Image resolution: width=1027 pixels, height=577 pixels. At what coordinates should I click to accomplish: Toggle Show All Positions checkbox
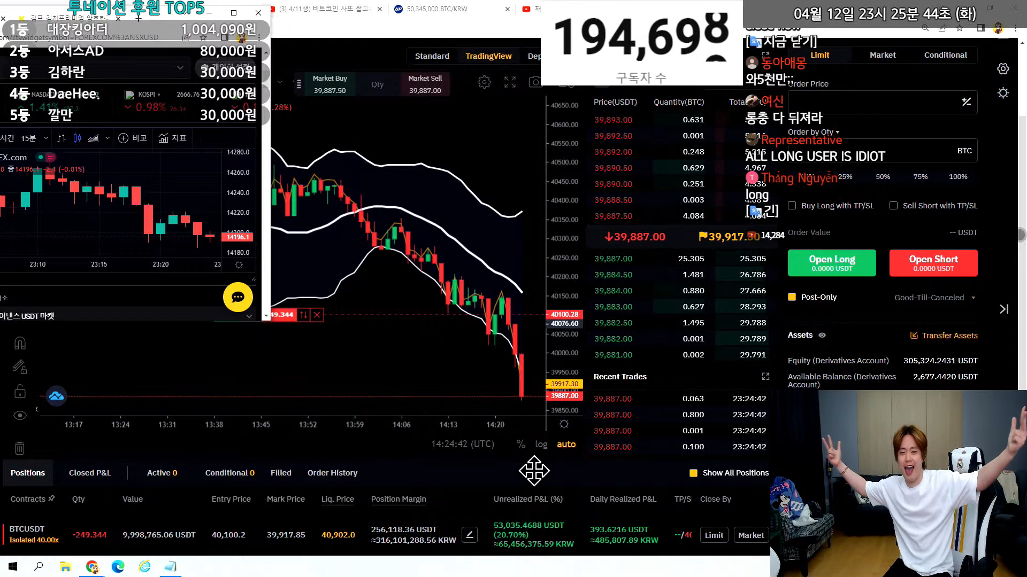(693, 473)
